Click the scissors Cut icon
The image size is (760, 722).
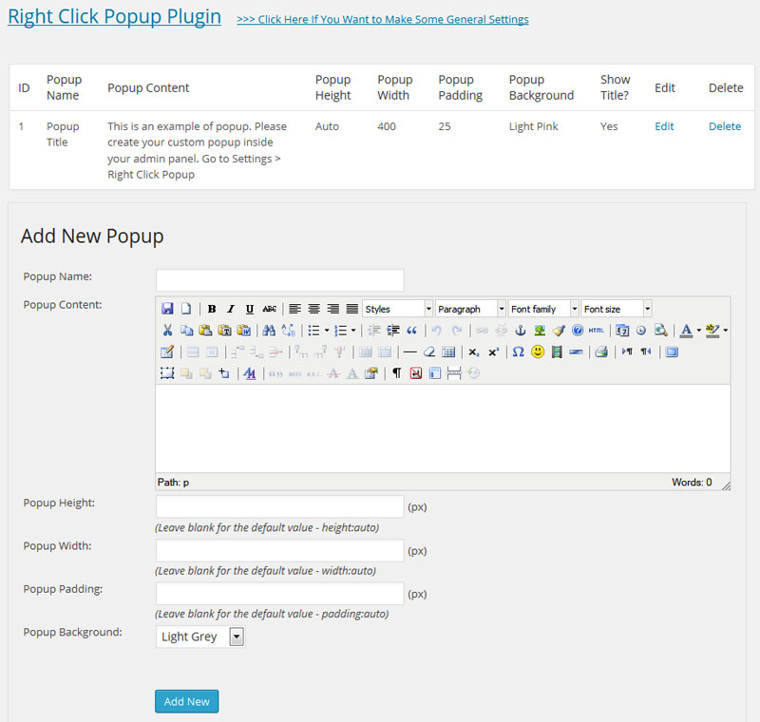click(x=167, y=331)
